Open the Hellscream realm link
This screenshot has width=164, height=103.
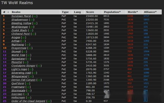pos(18,98)
